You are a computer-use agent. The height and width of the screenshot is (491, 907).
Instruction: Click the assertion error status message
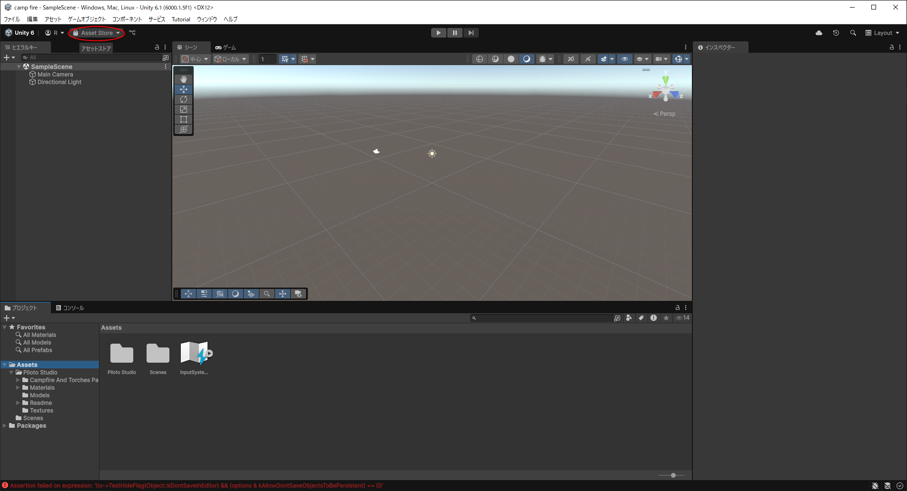point(197,486)
